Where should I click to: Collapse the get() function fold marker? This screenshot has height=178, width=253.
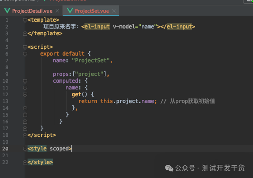pos(25,94)
